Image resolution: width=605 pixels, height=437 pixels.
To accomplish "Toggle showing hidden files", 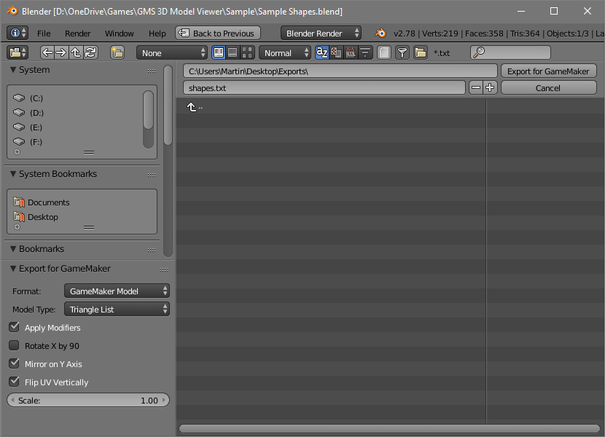I will pyautogui.click(x=384, y=52).
